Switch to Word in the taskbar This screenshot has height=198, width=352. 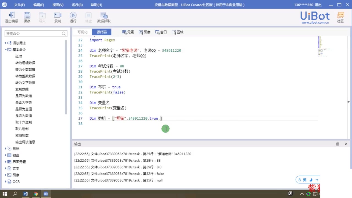[x=26, y=194]
